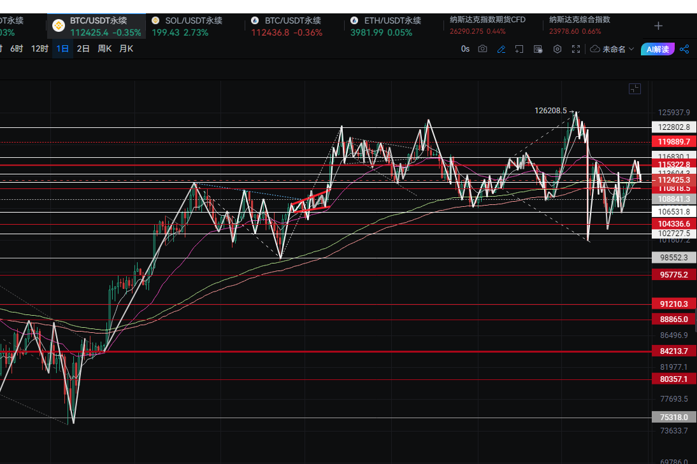Image resolution: width=697 pixels, height=464 pixels.
Task: Click the collapse chart pane icon
Action: coord(634,89)
